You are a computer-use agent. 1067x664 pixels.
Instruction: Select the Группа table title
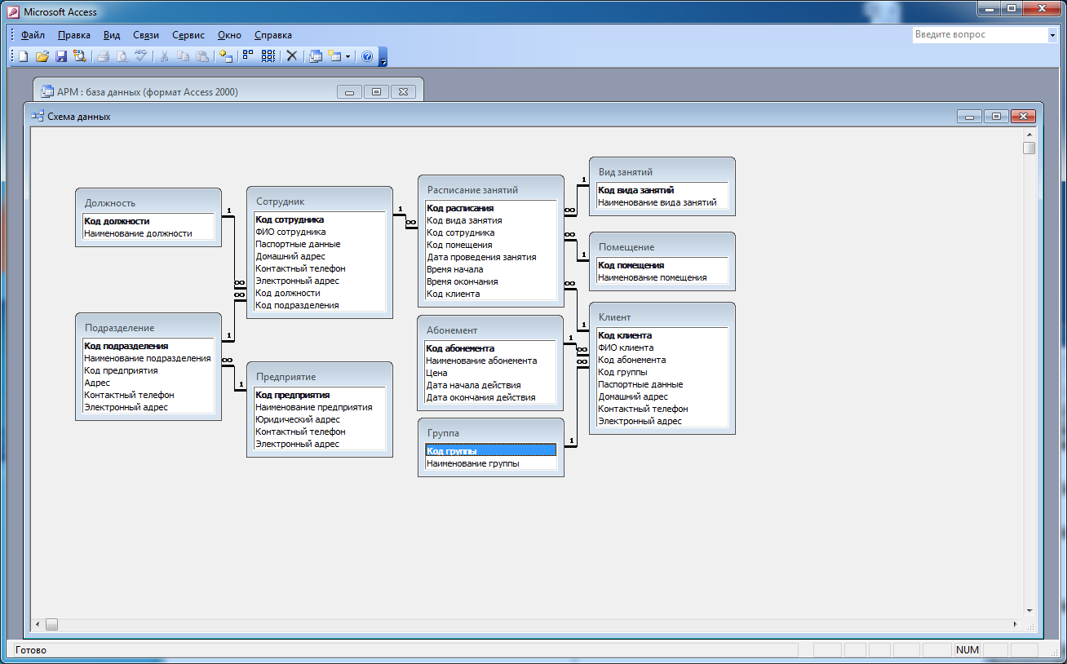tap(443, 433)
